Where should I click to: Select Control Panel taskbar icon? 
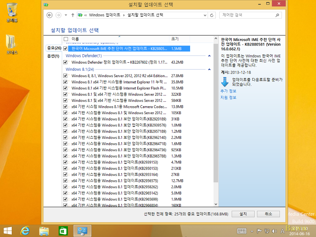tap(82, 231)
